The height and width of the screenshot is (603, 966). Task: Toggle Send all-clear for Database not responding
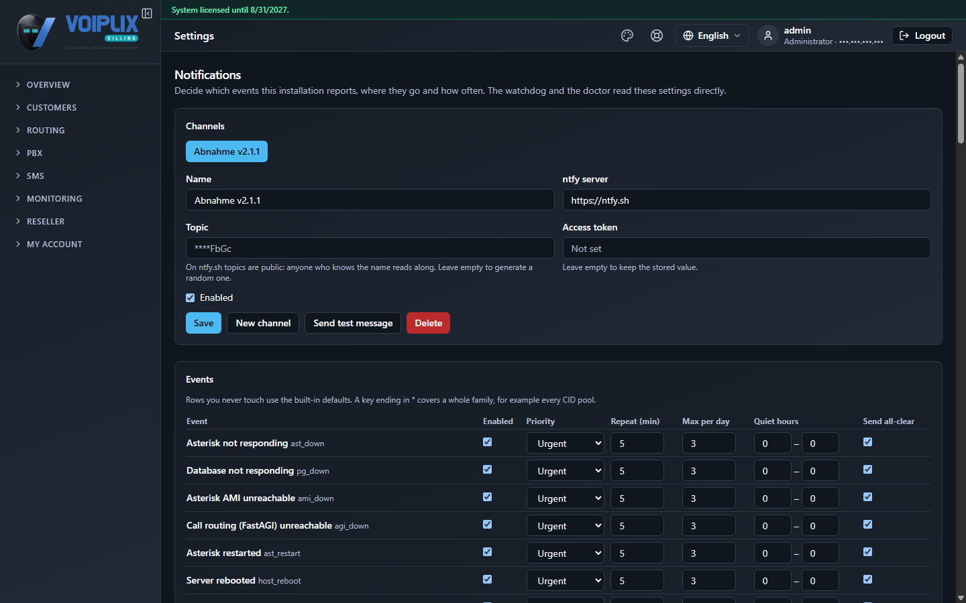tap(868, 470)
